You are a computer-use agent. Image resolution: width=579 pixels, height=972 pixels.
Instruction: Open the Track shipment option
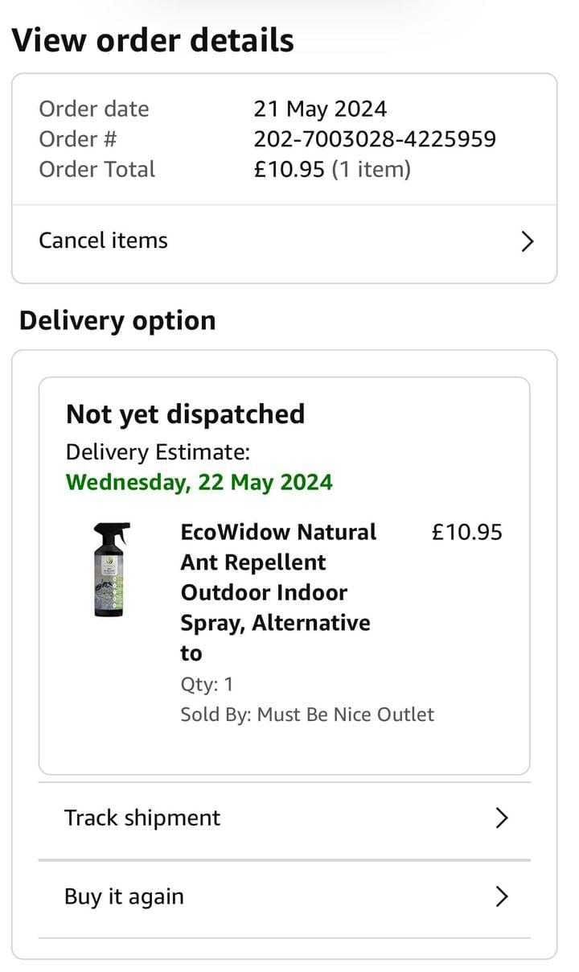coord(285,818)
